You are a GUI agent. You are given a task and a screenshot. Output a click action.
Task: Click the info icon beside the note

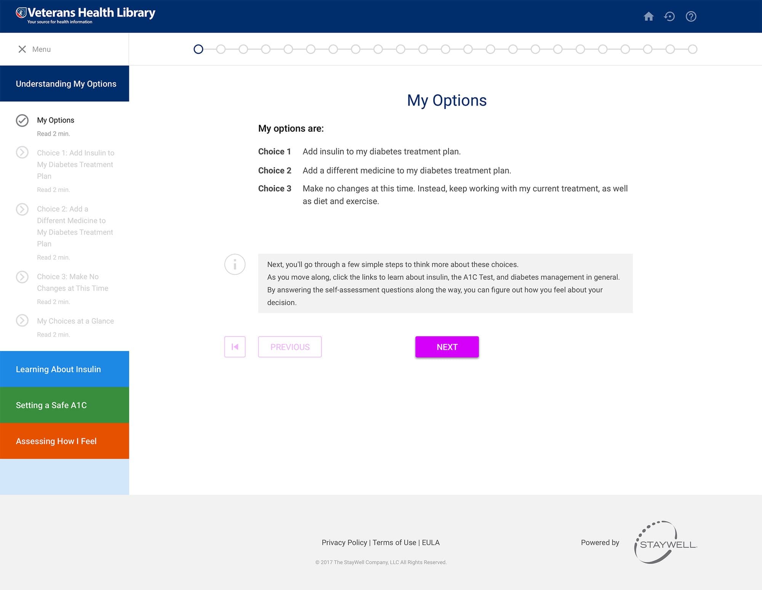tap(235, 264)
